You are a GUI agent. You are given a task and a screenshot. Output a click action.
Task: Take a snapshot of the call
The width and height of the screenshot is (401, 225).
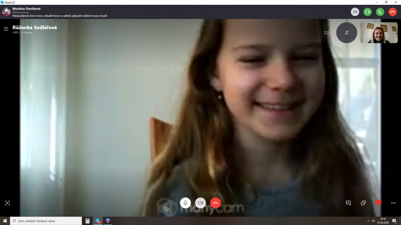coord(7,203)
